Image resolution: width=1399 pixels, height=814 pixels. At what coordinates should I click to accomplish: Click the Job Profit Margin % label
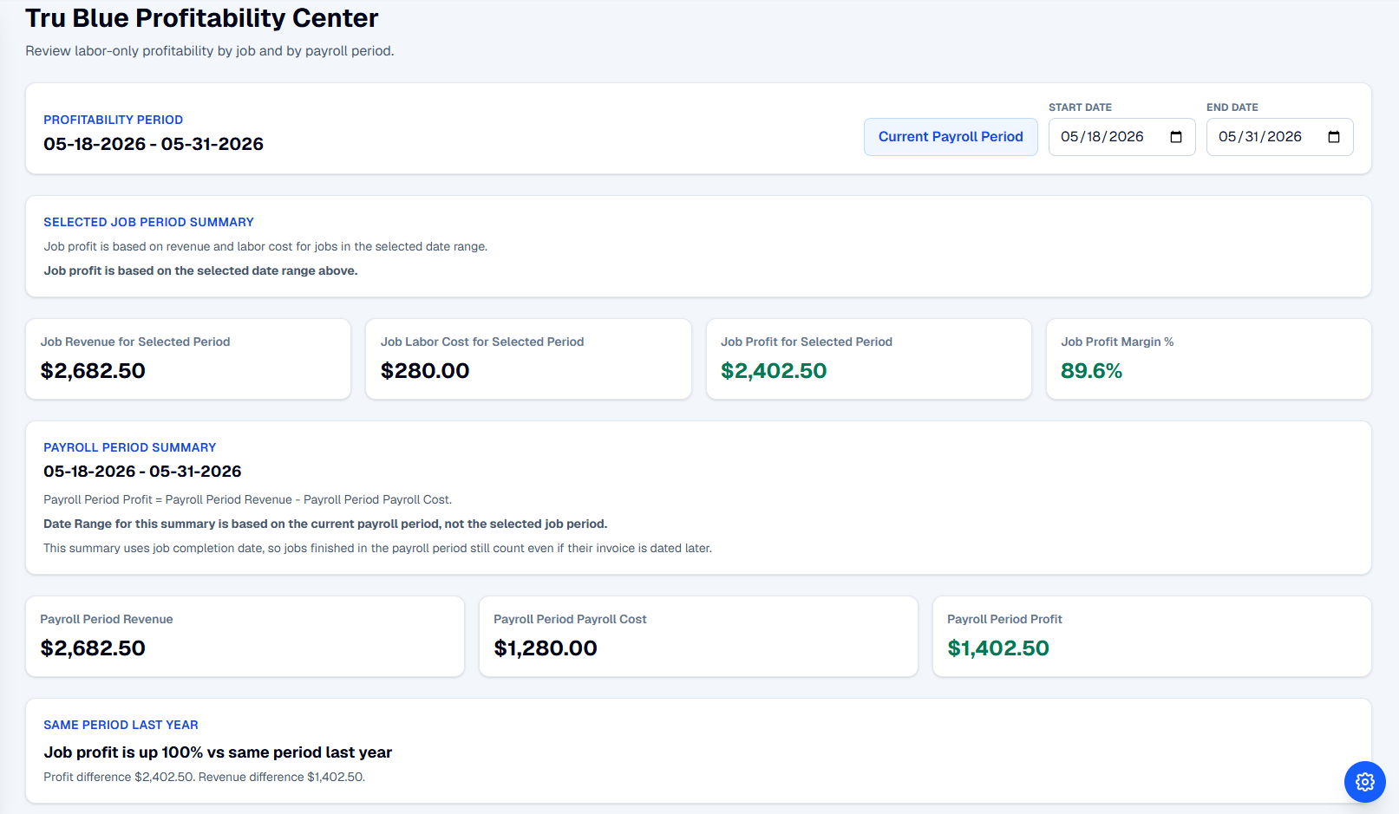tap(1117, 342)
